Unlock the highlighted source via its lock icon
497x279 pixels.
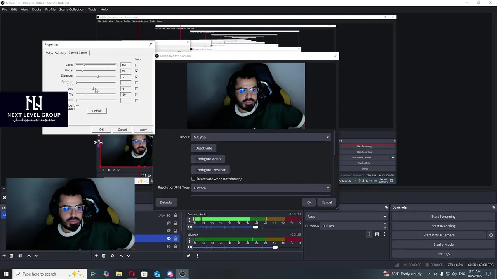pos(176,239)
